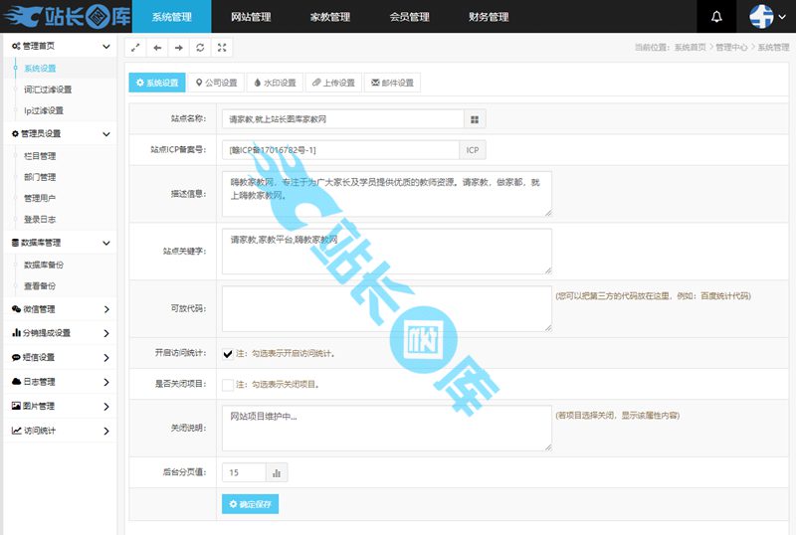This screenshot has height=535, width=796.
Task: Click the grid icon beside 站点名称 field
Action: [475, 118]
